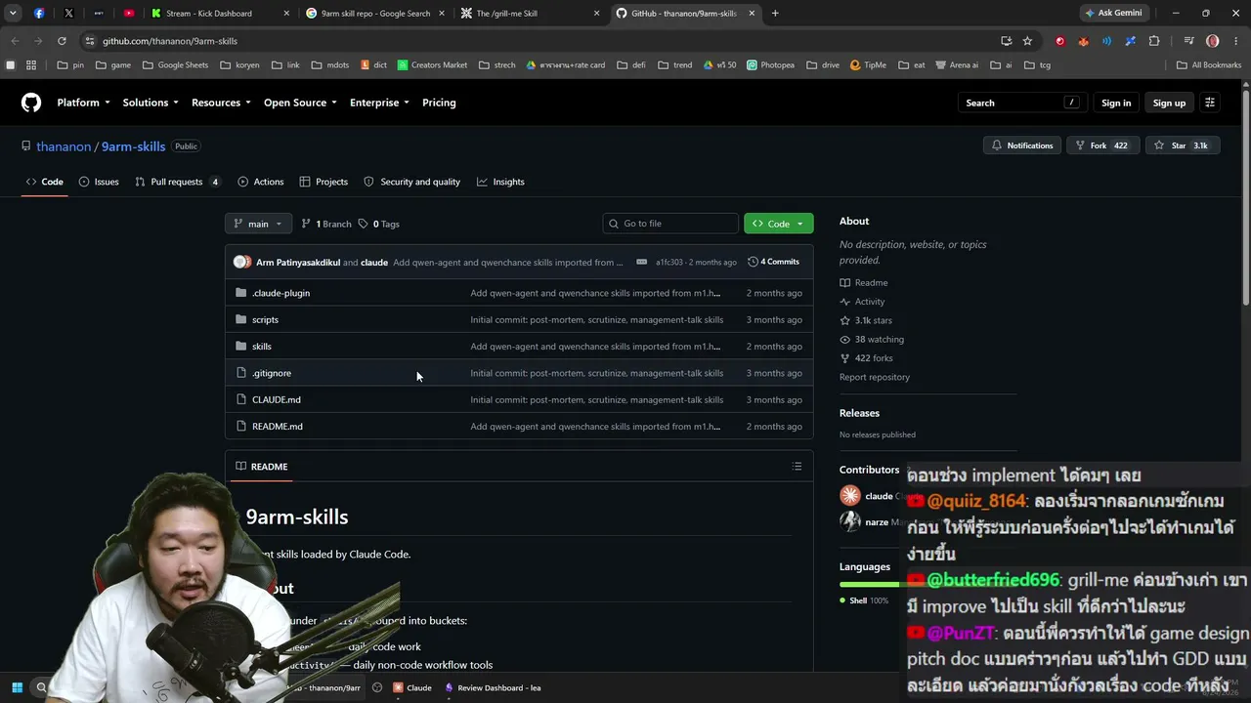
Task: Expand the Platform navigation menu
Action: 83,103
